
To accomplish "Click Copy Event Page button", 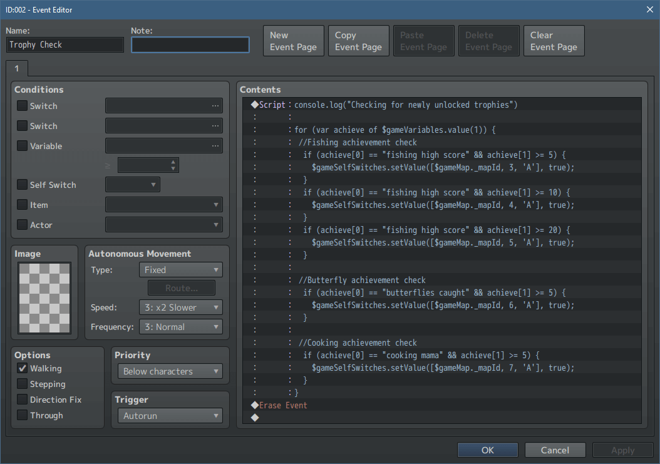I will pos(359,41).
